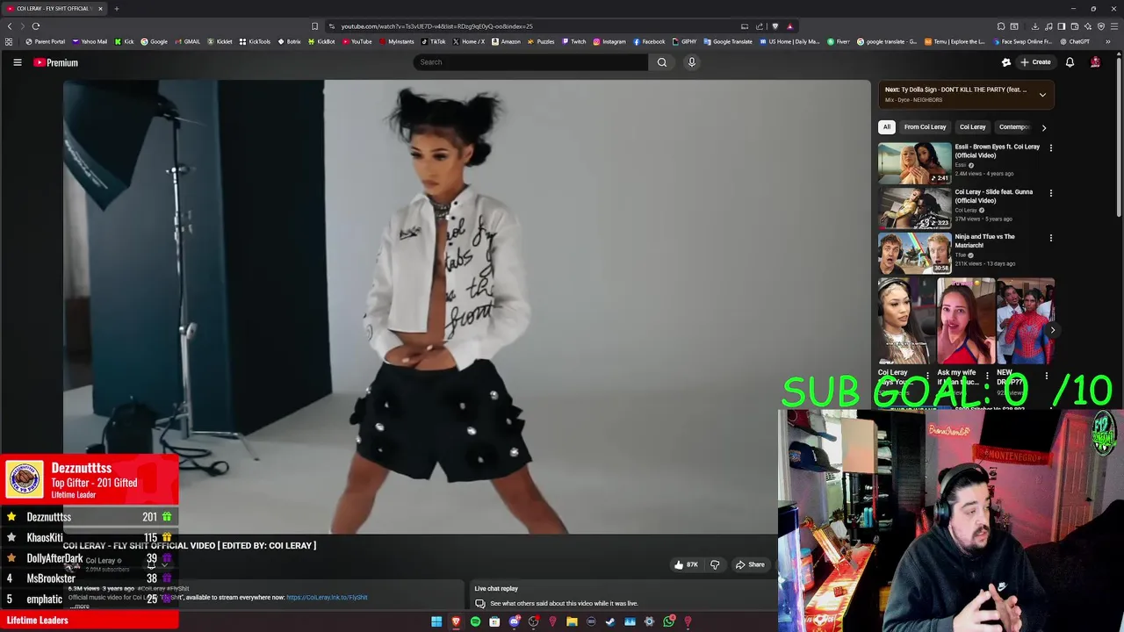1124x632 pixels.
Task: Open Twitch bookmark
Action: pos(574,41)
